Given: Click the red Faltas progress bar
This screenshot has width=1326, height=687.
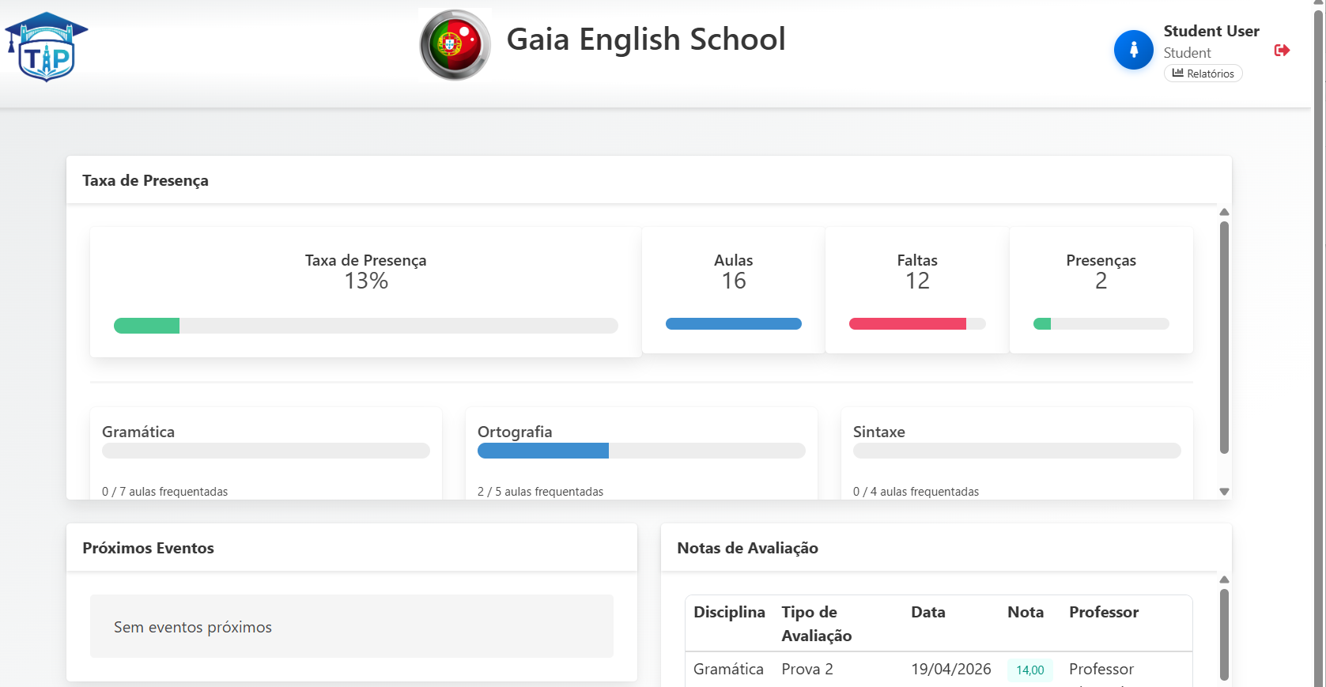Looking at the screenshot, I should pyautogui.click(x=917, y=323).
